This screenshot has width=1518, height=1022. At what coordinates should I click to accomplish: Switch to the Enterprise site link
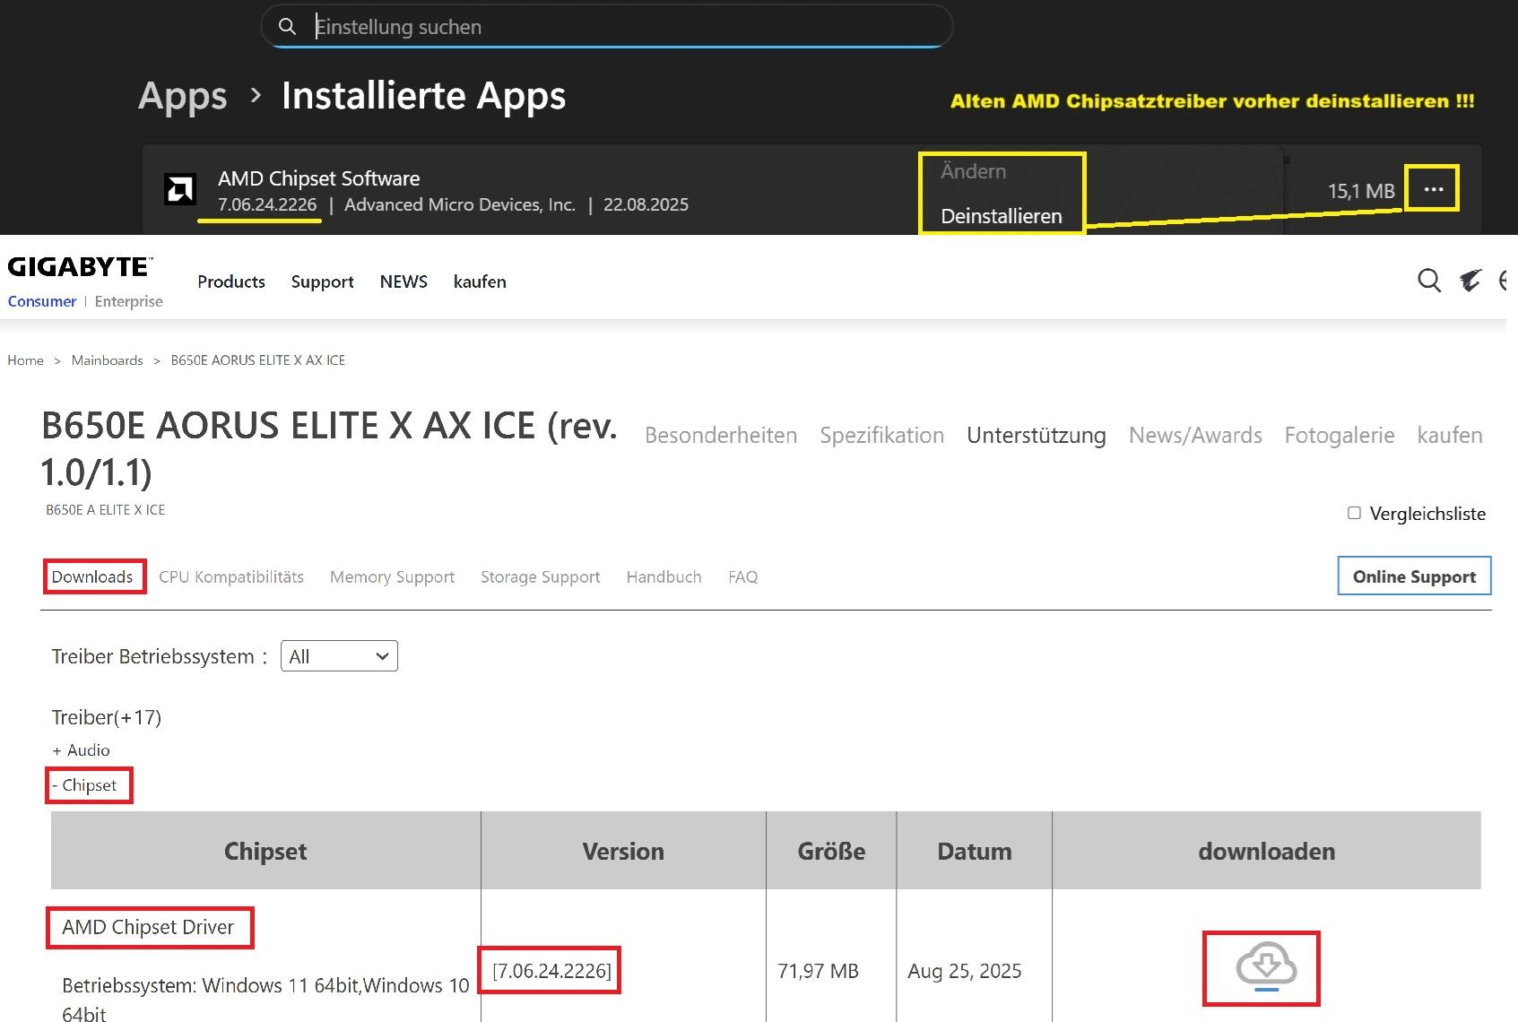[129, 301]
